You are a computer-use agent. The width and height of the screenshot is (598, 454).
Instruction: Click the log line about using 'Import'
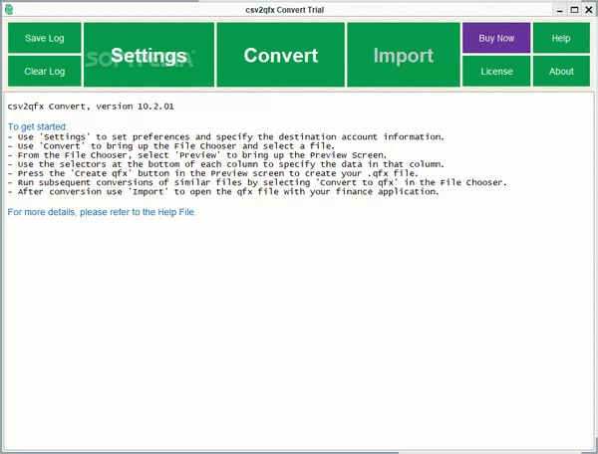pyautogui.click(x=223, y=191)
